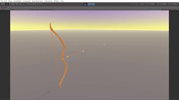
Task: Open the GameObject menu
Action: pos(17,1)
